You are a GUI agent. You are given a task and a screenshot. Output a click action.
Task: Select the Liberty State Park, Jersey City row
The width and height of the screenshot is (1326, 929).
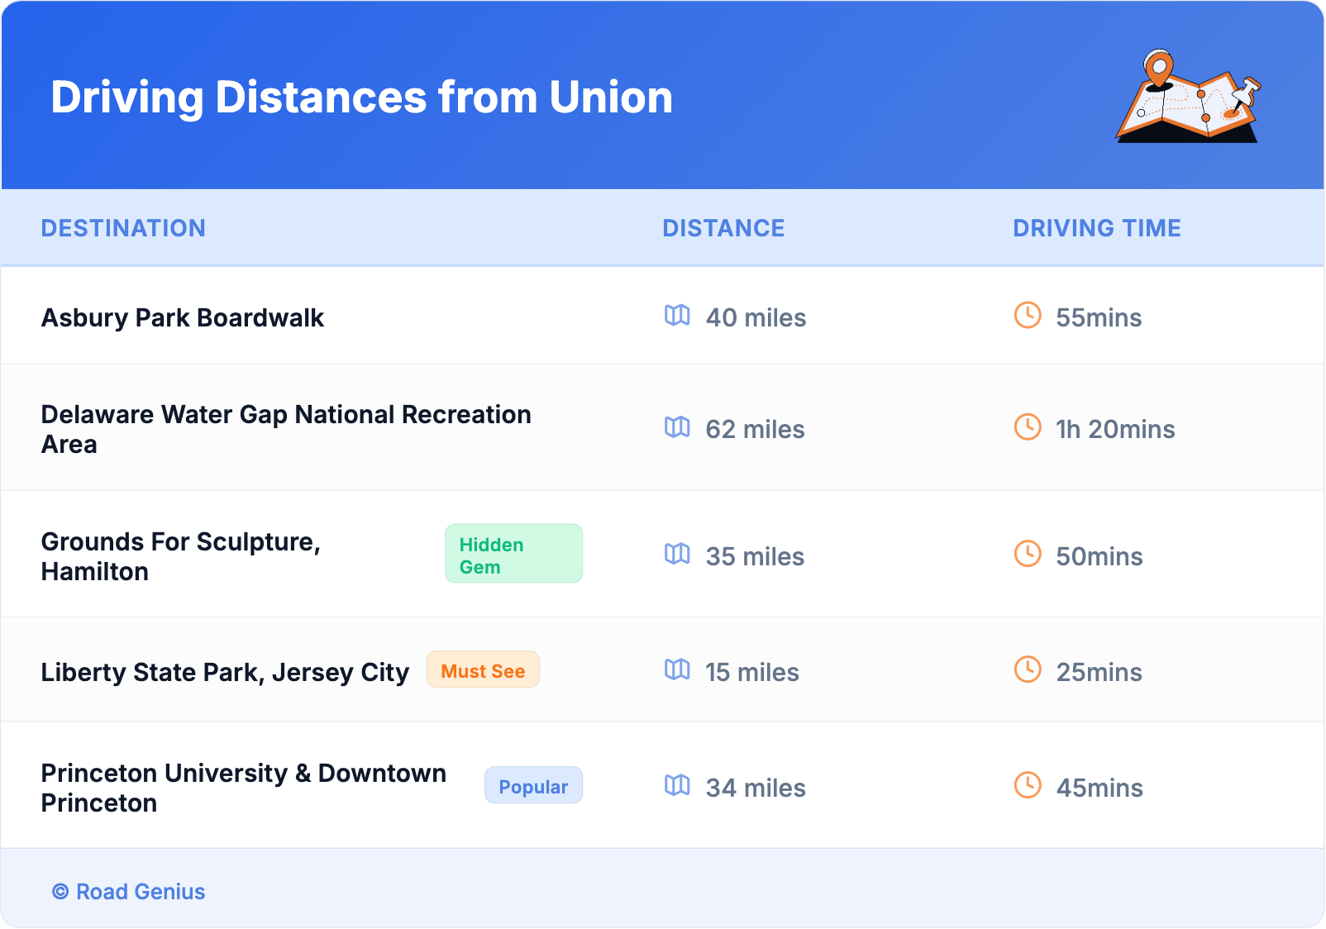click(225, 673)
